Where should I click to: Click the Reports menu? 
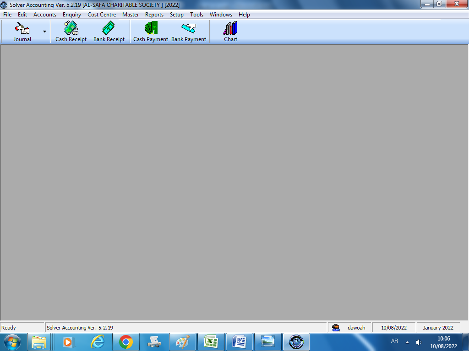click(154, 15)
